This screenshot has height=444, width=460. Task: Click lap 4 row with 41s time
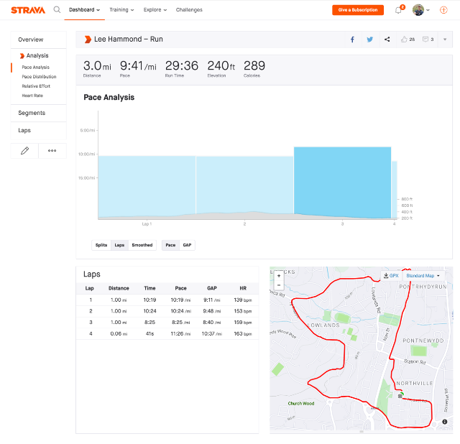[x=167, y=334]
